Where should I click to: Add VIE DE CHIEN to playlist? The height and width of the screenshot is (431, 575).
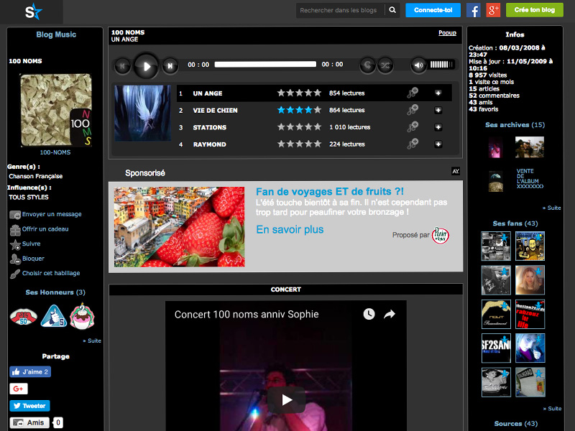pyautogui.click(x=413, y=110)
